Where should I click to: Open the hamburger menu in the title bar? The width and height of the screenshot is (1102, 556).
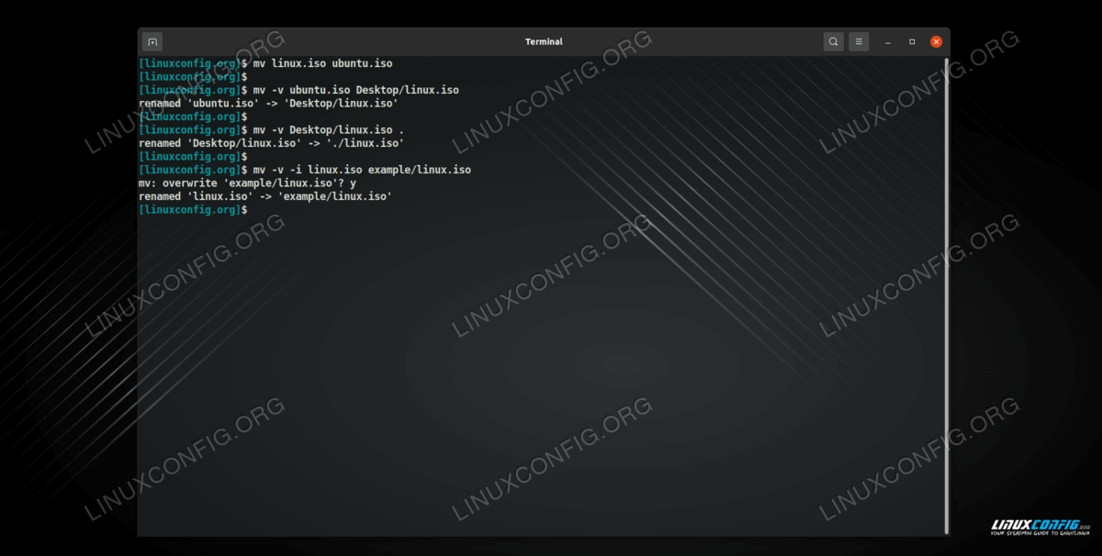pos(859,42)
